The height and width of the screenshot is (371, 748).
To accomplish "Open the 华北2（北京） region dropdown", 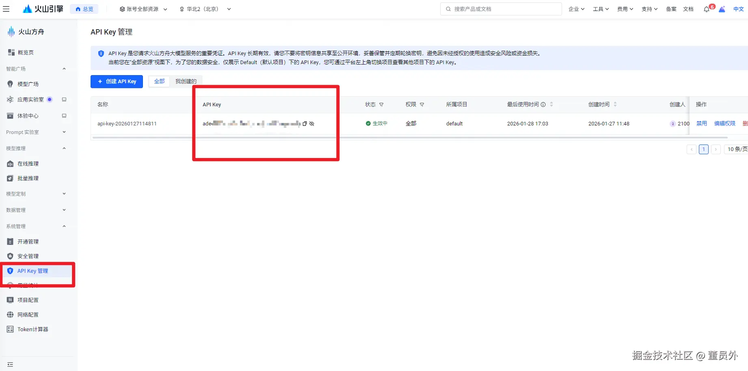I will 205,9.
